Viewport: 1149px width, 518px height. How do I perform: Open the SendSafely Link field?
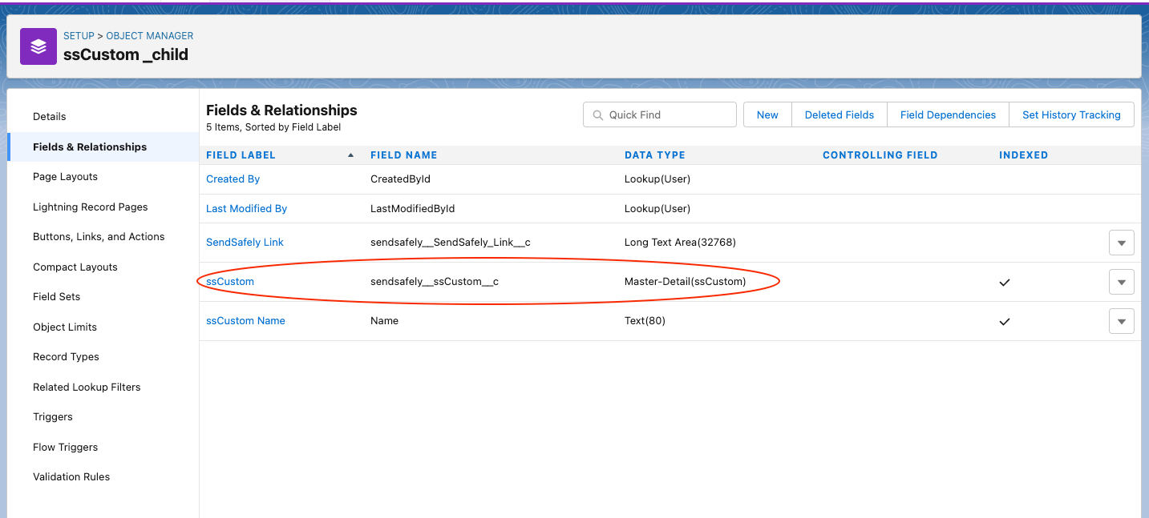pyautogui.click(x=245, y=243)
